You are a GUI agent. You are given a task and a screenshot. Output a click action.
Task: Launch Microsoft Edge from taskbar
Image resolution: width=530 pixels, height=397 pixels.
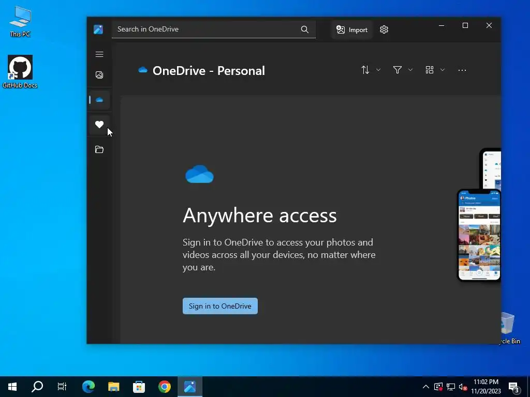coord(89,387)
